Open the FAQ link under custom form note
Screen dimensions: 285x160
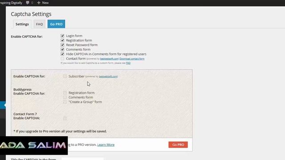coord(128,63)
